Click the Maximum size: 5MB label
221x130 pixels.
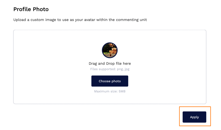(x=110, y=91)
